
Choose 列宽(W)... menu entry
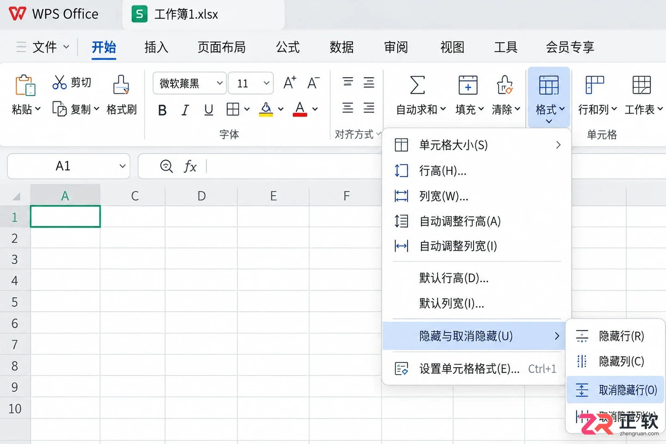point(477,196)
